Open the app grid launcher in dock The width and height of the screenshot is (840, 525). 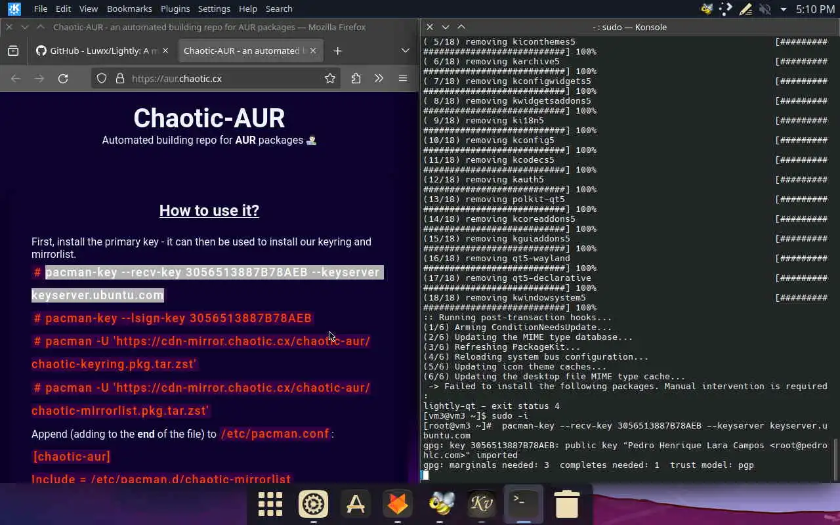[x=270, y=504]
